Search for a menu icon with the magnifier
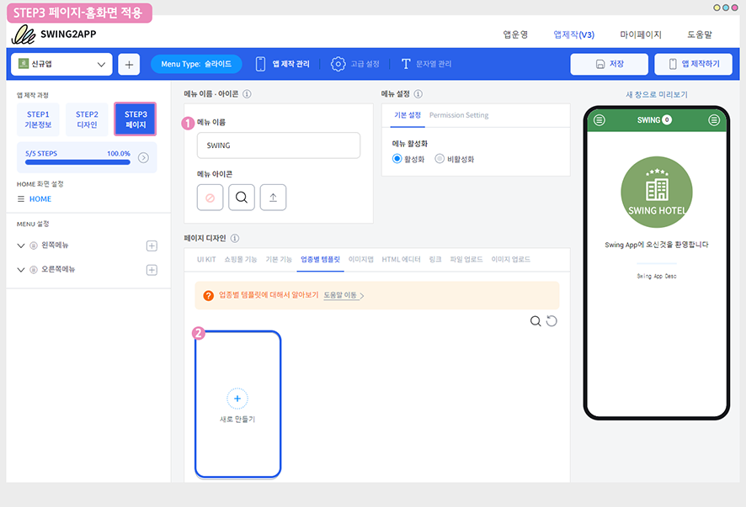The height and width of the screenshot is (507, 746). [x=242, y=198]
